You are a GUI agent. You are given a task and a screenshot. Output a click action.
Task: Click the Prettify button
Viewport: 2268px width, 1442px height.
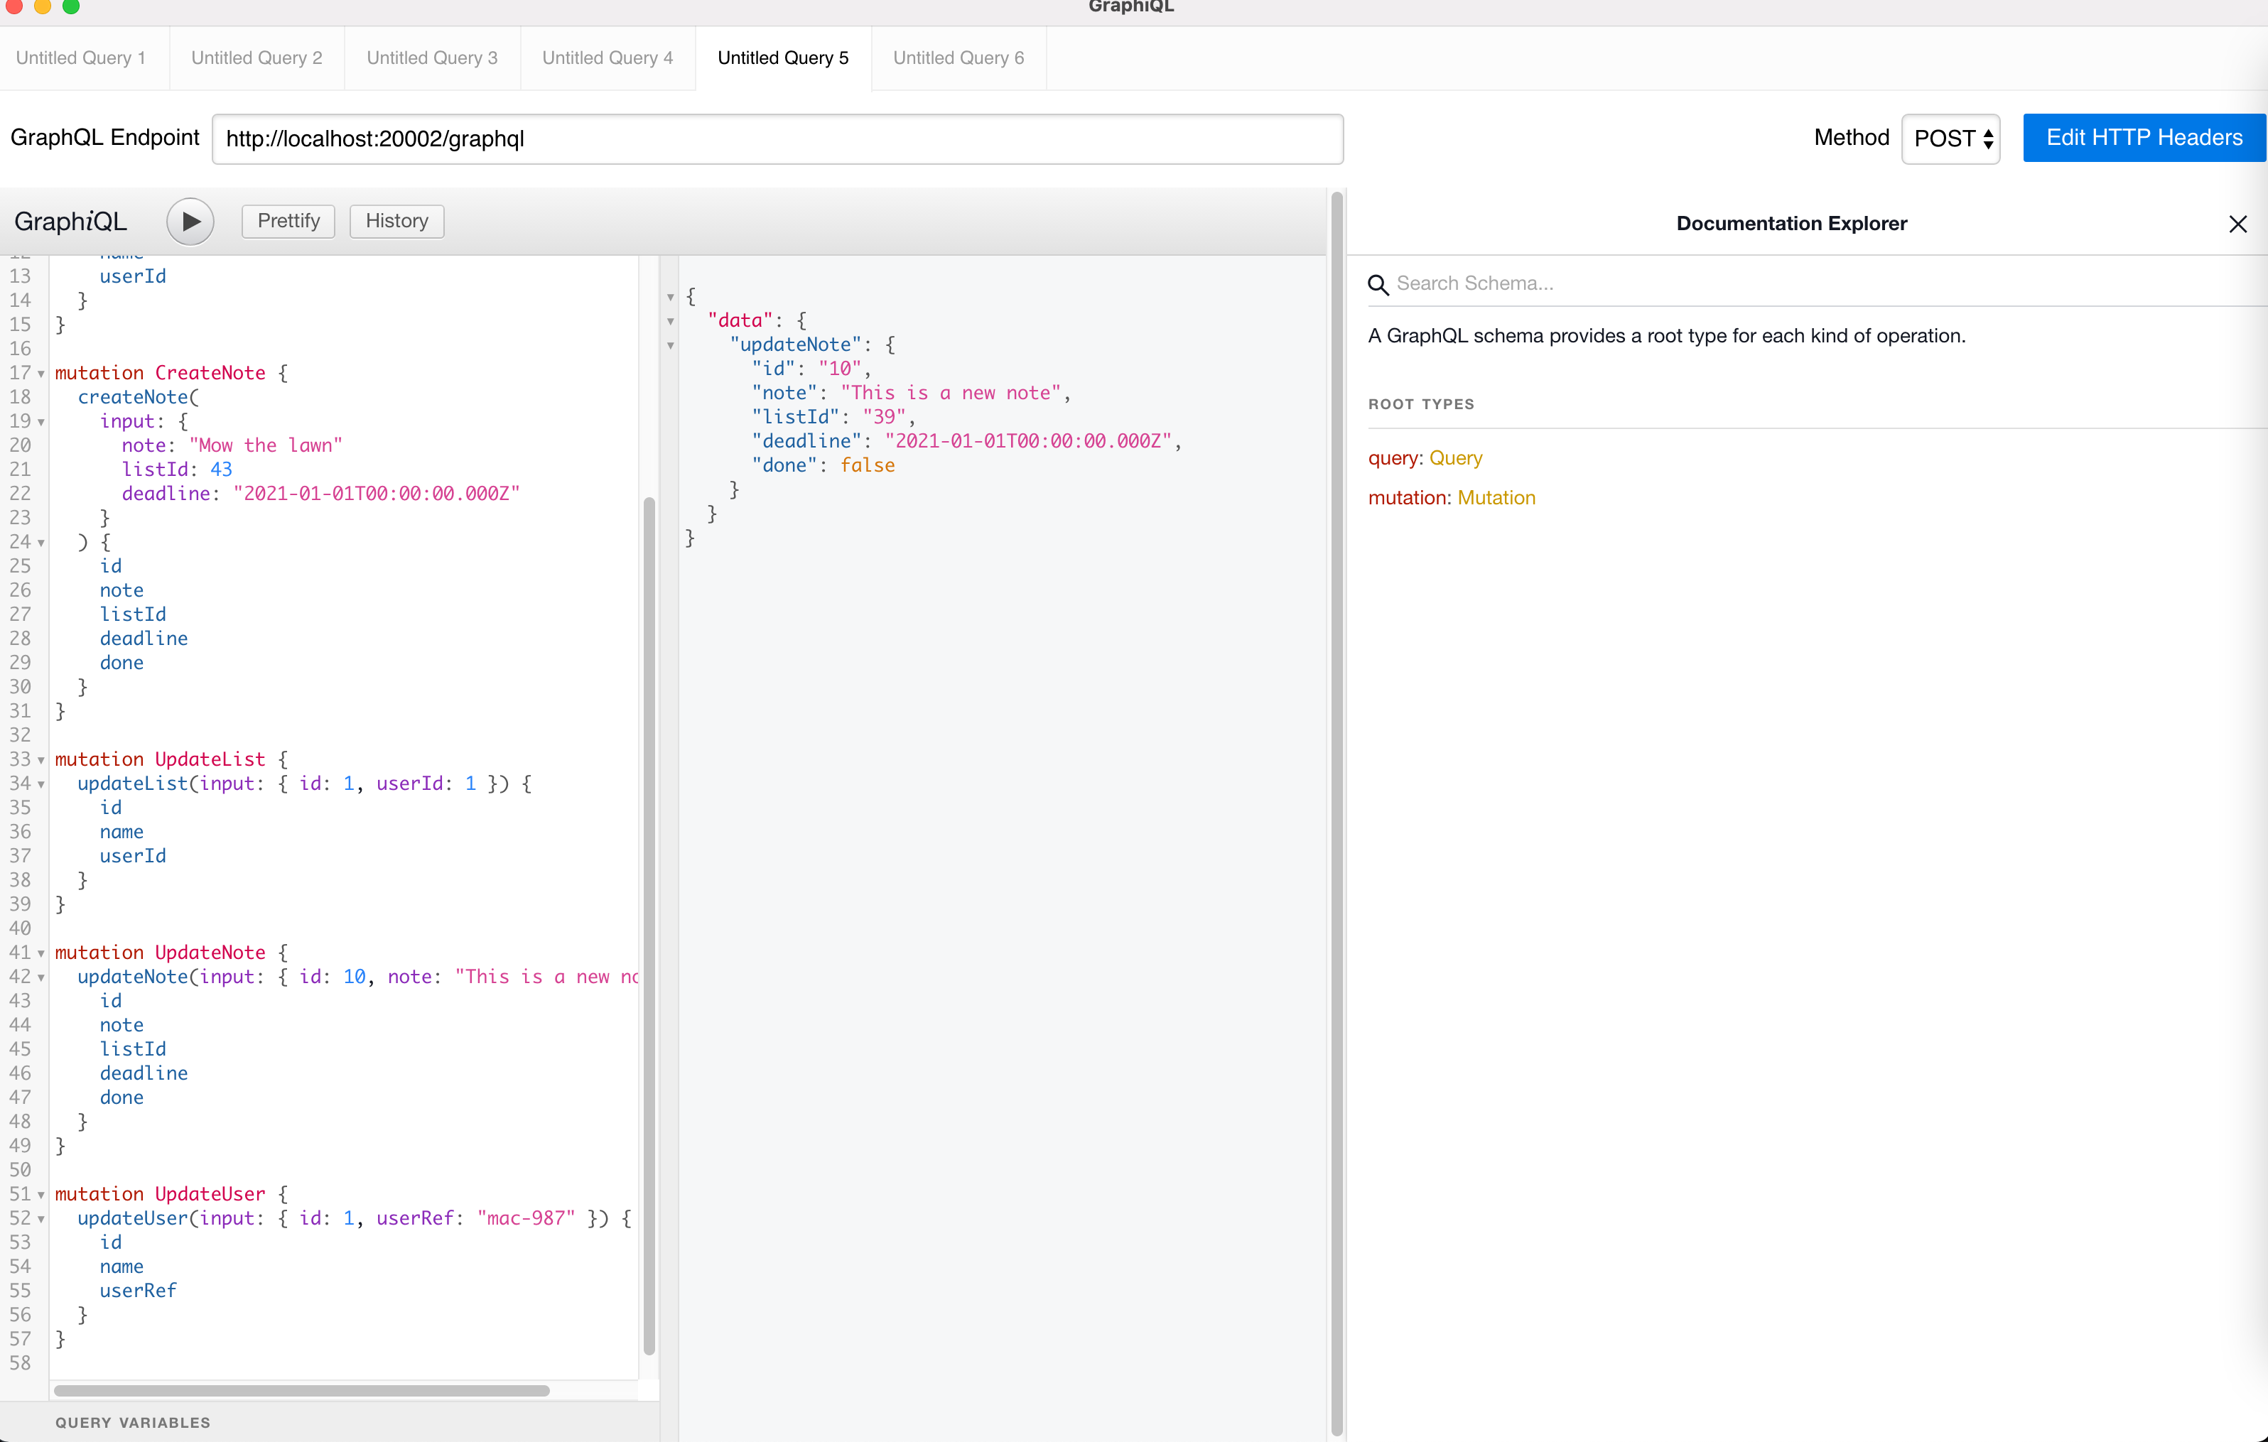tap(288, 222)
